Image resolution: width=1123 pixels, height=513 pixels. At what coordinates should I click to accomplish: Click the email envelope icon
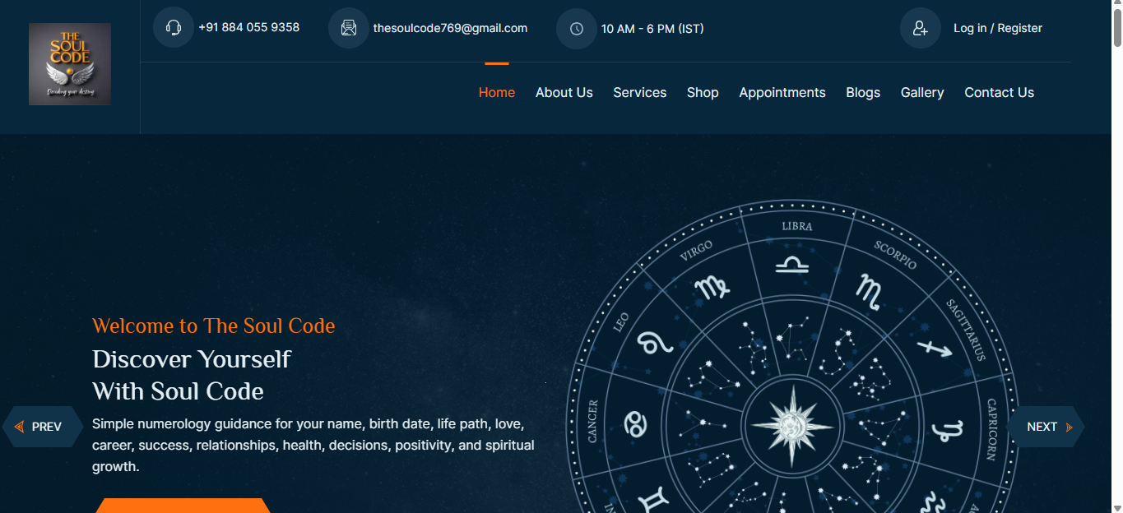click(348, 28)
